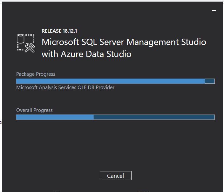This screenshot has height=192, width=224.
Task: Click the SQL Server Management Studio logo icon
Action: (26, 43)
